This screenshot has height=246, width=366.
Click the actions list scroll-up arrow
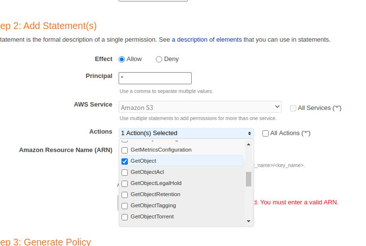tap(249, 144)
